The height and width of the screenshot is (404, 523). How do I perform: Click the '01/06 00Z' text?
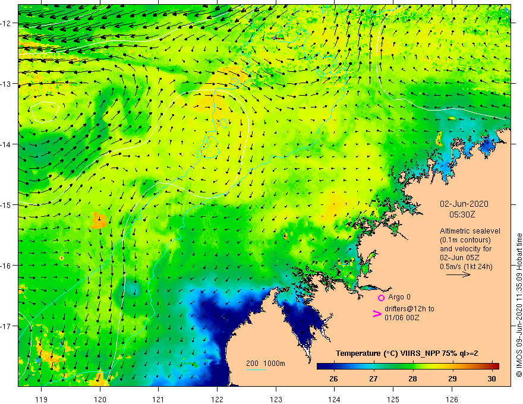pyautogui.click(x=402, y=318)
